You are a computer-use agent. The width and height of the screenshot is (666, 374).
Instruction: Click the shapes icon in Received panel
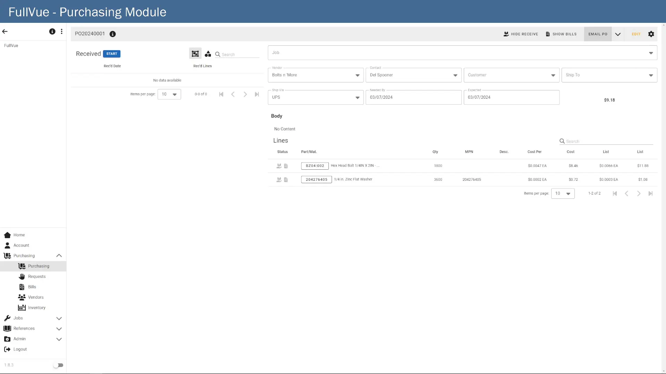click(208, 54)
